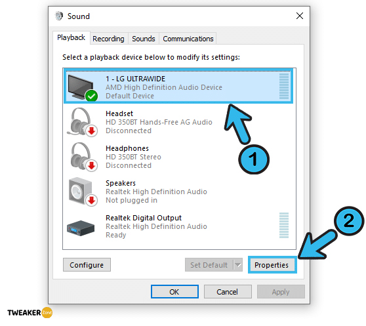Click the 'Default Device' status text
This screenshot has height=326, width=366.
click(130, 96)
